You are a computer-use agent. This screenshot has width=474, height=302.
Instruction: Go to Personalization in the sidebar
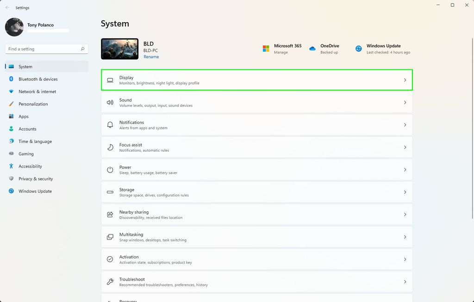(x=33, y=104)
